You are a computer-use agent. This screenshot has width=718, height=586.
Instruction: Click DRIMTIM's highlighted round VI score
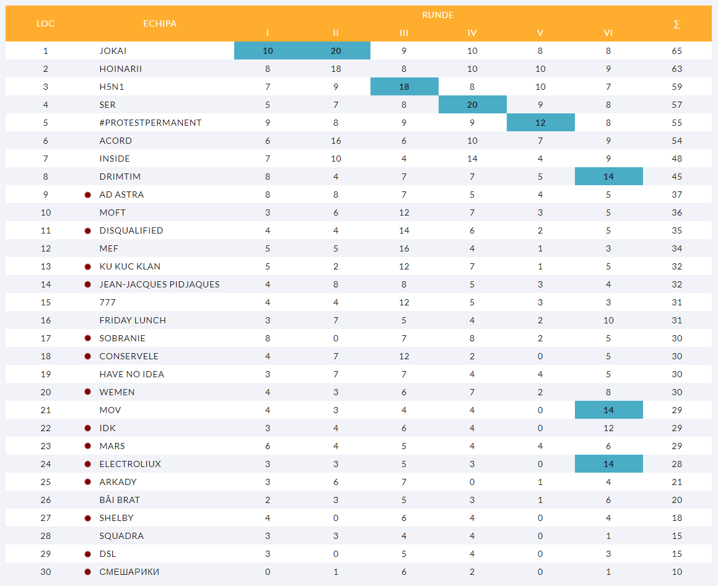point(608,177)
